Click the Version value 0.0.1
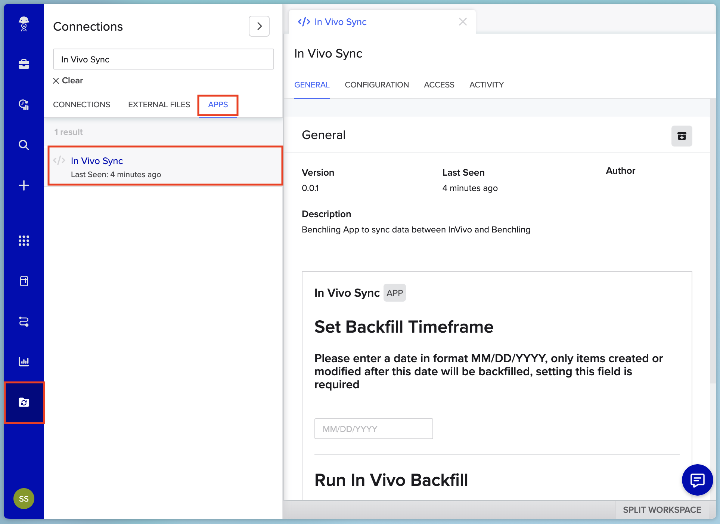This screenshot has height=524, width=720. coord(310,188)
